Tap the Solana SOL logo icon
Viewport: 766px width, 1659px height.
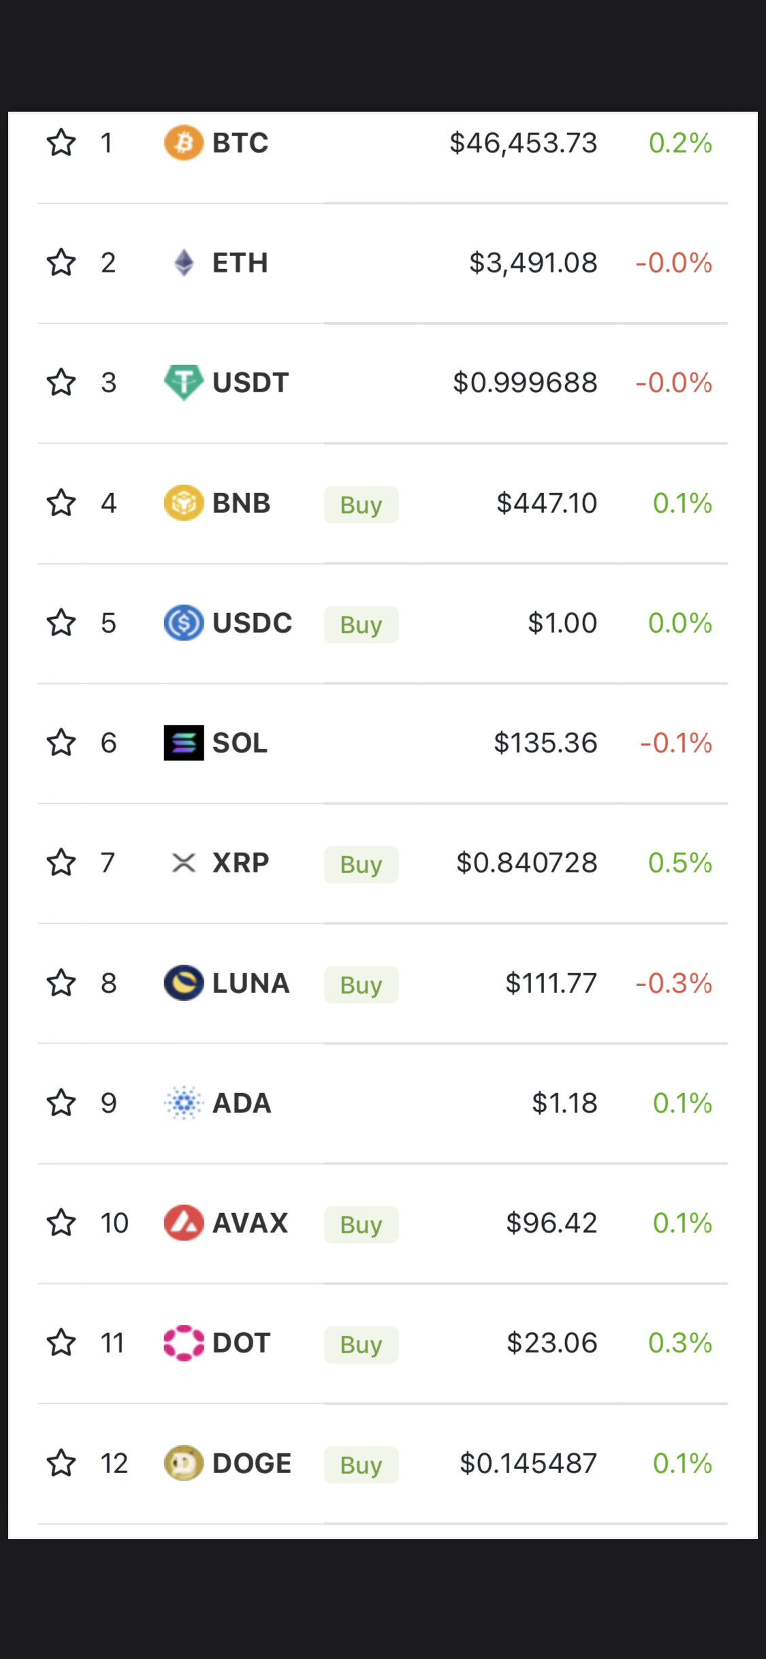[184, 743]
